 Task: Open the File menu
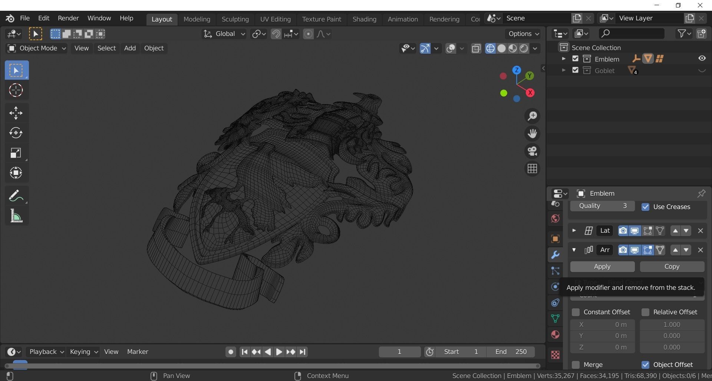[25, 18]
